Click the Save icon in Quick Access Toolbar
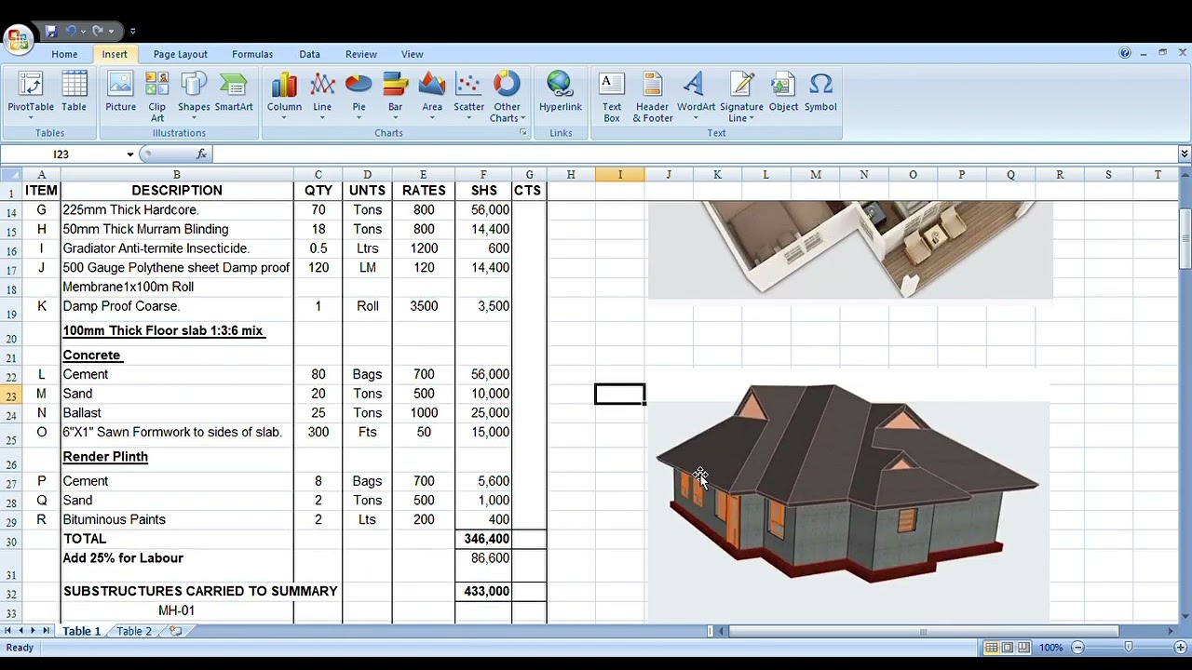Viewport: 1192px width, 670px height. 51,31
